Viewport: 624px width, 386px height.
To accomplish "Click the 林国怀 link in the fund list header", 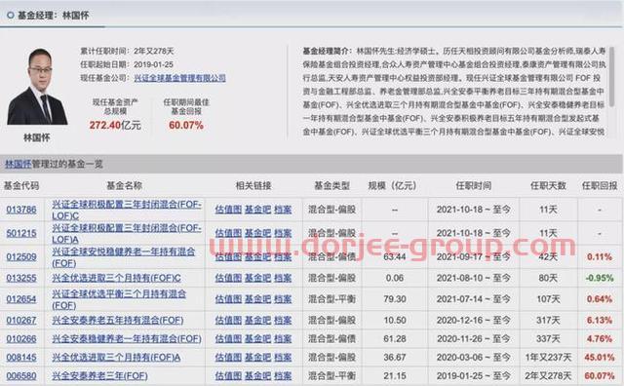I will (18, 164).
